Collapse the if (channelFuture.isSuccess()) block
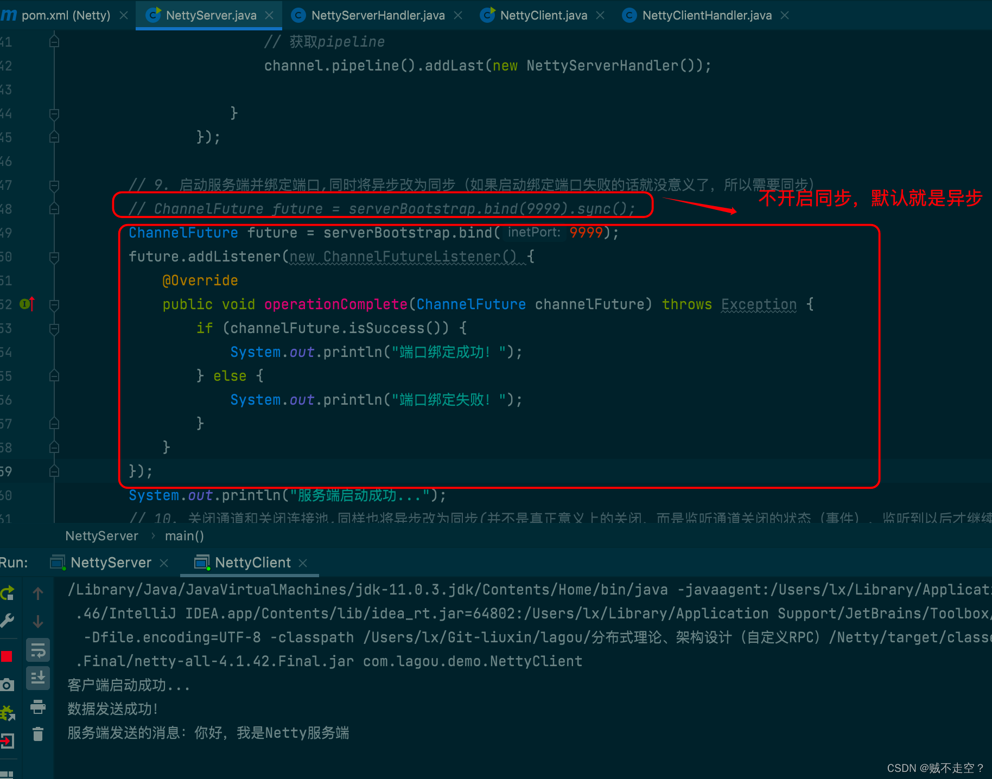992x779 pixels. (x=54, y=328)
